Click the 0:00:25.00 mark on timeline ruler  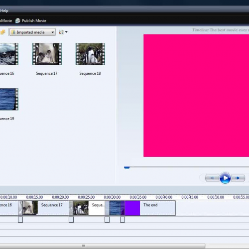coord(86,197)
